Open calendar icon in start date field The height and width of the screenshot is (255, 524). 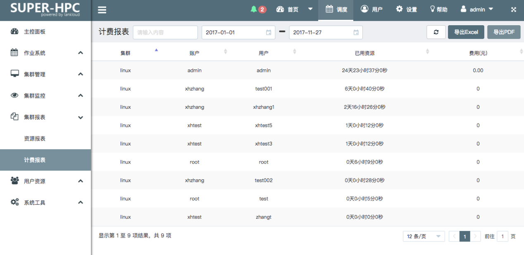[x=269, y=33]
